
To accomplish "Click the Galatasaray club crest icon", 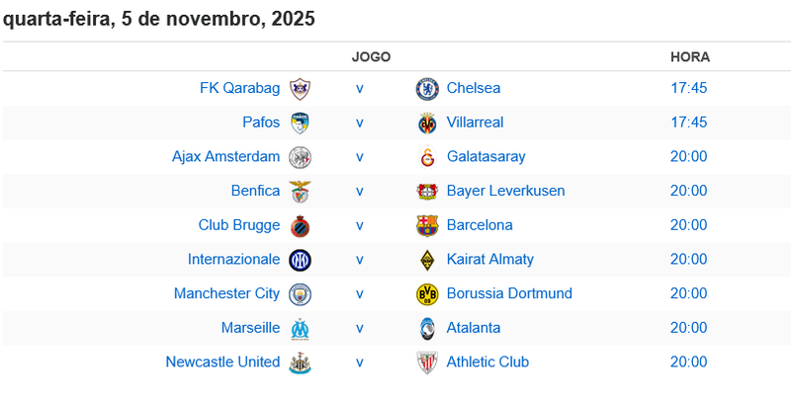I will point(426,157).
